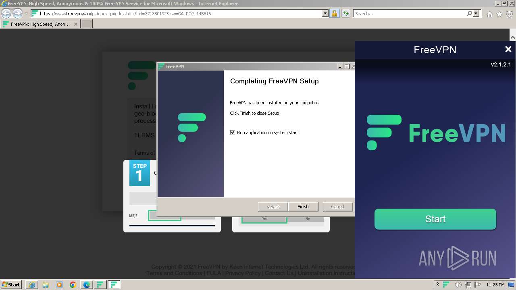Launch Media Player from the taskbar
The width and height of the screenshot is (516, 290).
59,285
